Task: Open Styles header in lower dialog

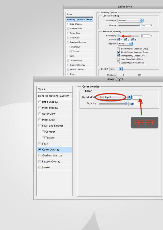Action: [x=54, y=89]
